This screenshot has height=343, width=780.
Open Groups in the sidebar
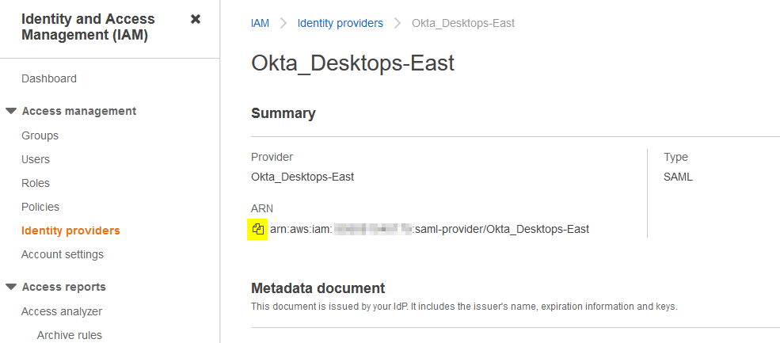pos(40,135)
